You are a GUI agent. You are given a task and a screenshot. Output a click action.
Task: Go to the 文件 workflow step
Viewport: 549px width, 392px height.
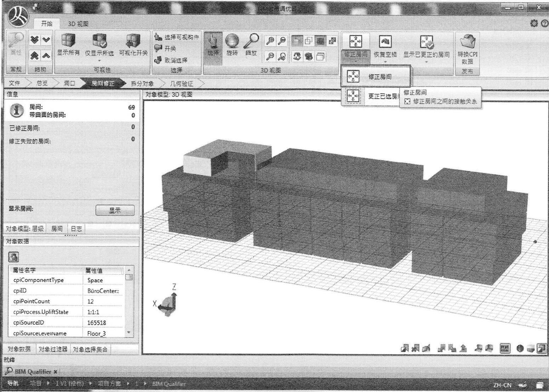tap(14, 83)
